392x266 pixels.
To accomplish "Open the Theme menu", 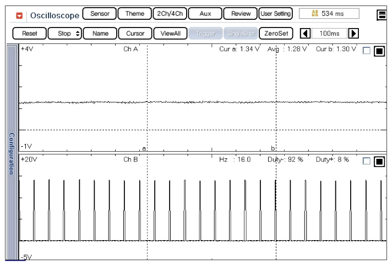I will pos(134,14).
